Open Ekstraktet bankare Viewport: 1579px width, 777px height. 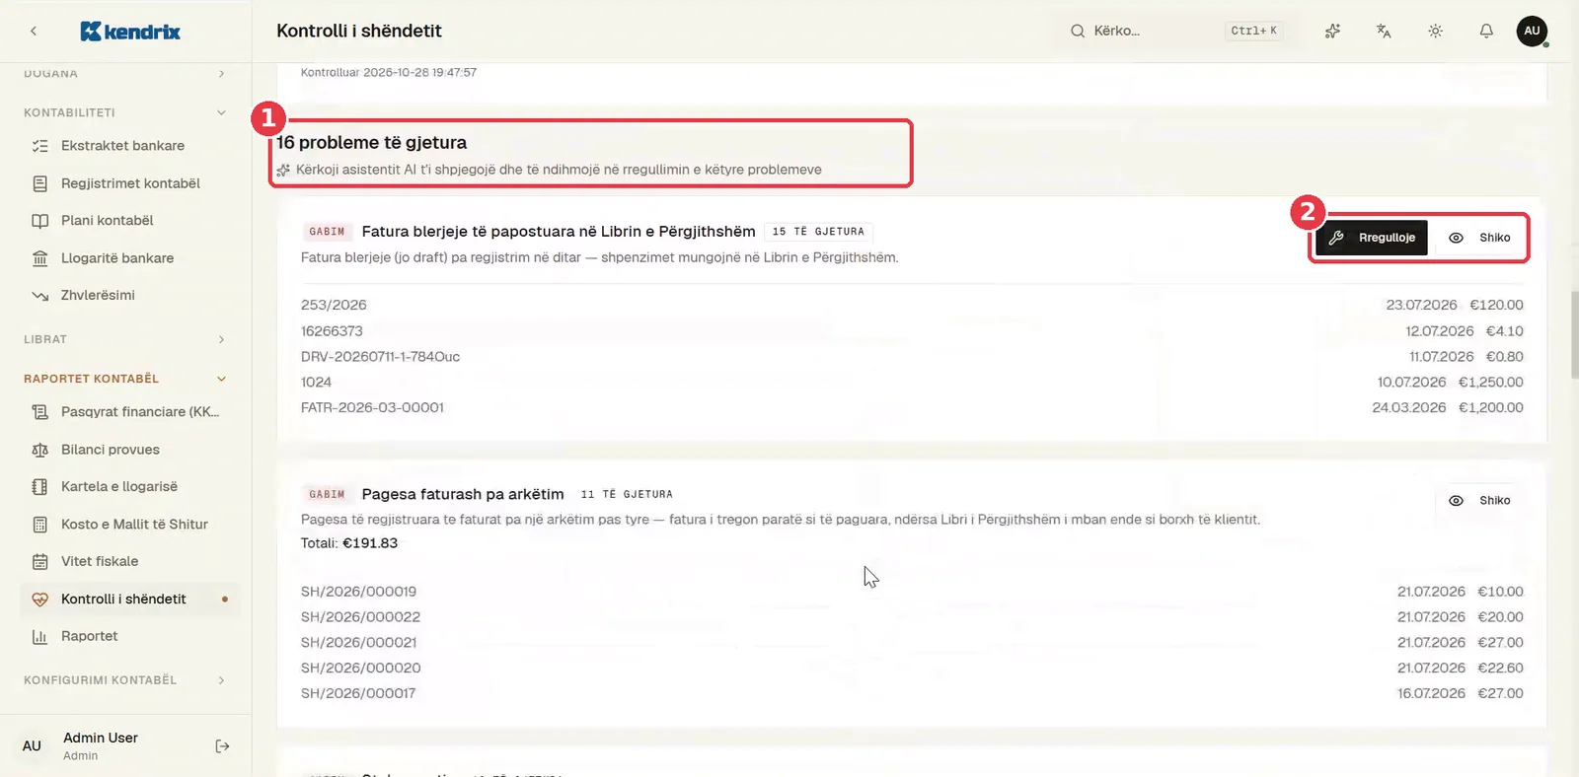point(129,146)
